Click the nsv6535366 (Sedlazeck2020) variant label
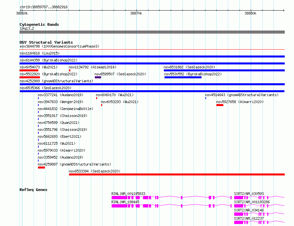 [x=46, y=88]
